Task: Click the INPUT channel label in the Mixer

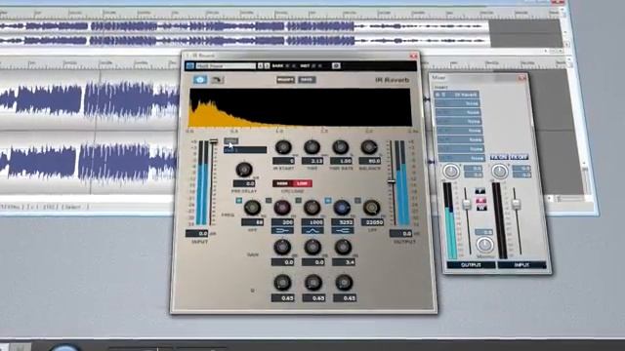Action: [x=521, y=264]
